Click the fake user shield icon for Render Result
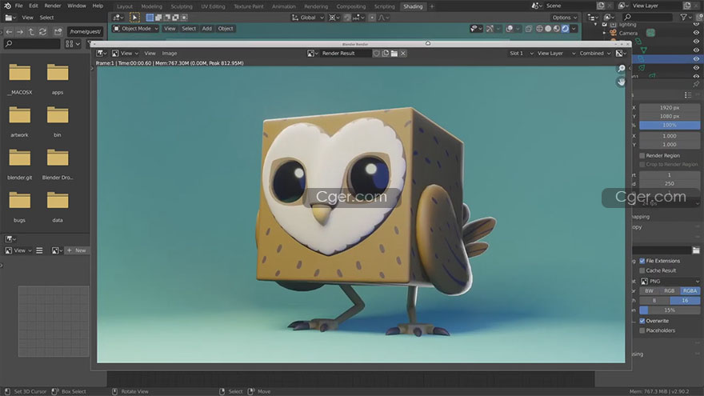The height and width of the screenshot is (396, 704). [376, 54]
